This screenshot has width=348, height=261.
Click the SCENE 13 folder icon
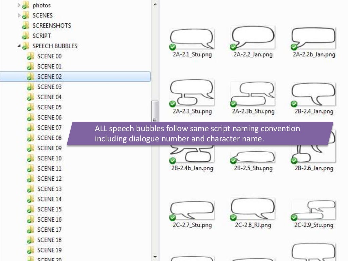pos(31,189)
